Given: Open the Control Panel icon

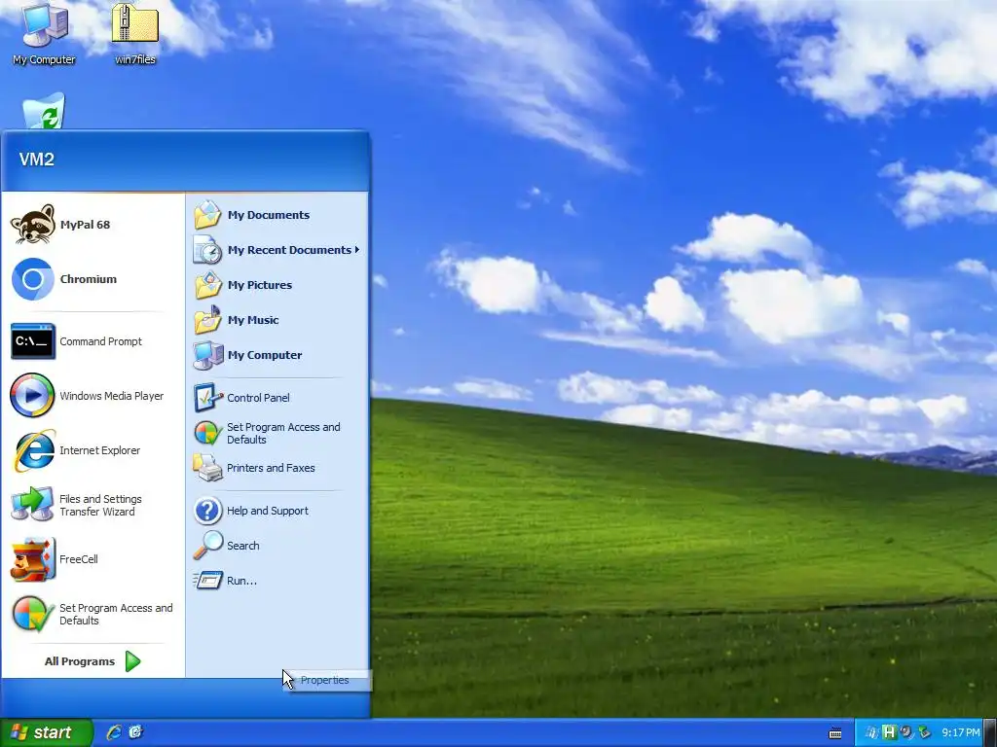Looking at the screenshot, I should pyautogui.click(x=208, y=397).
